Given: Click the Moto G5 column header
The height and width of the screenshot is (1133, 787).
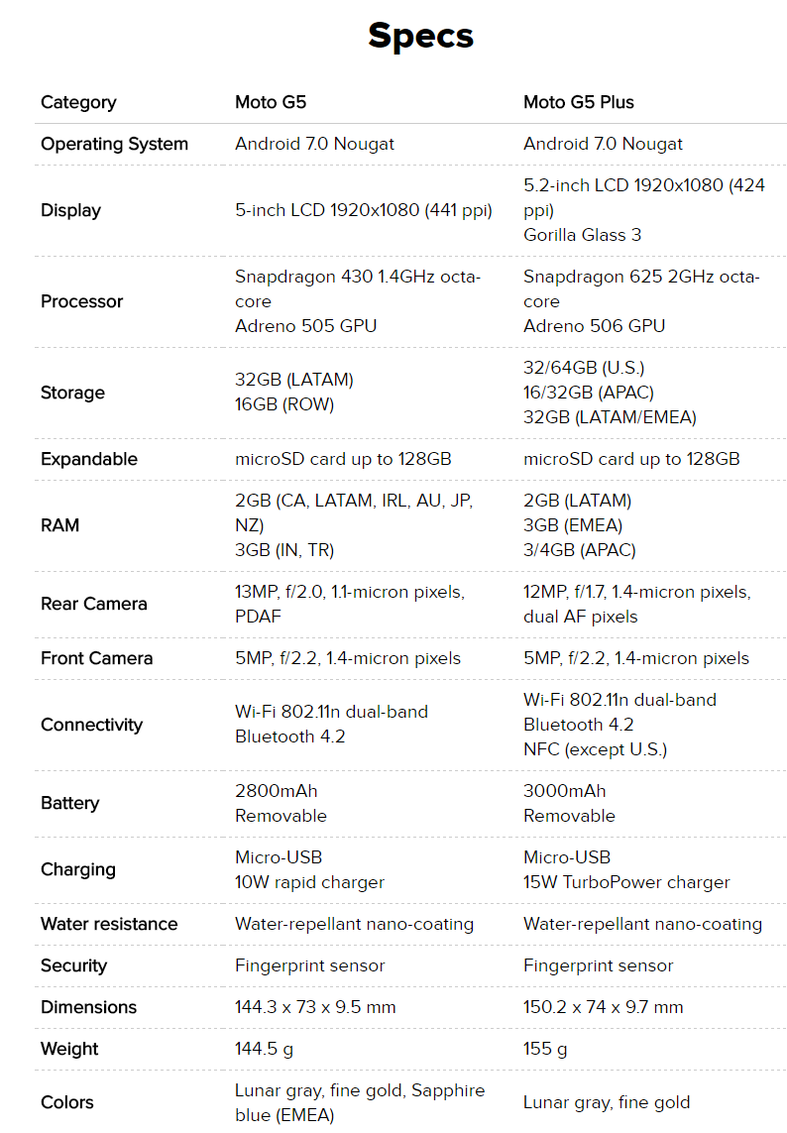Looking at the screenshot, I should pyautogui.click(x=271, y=102).
